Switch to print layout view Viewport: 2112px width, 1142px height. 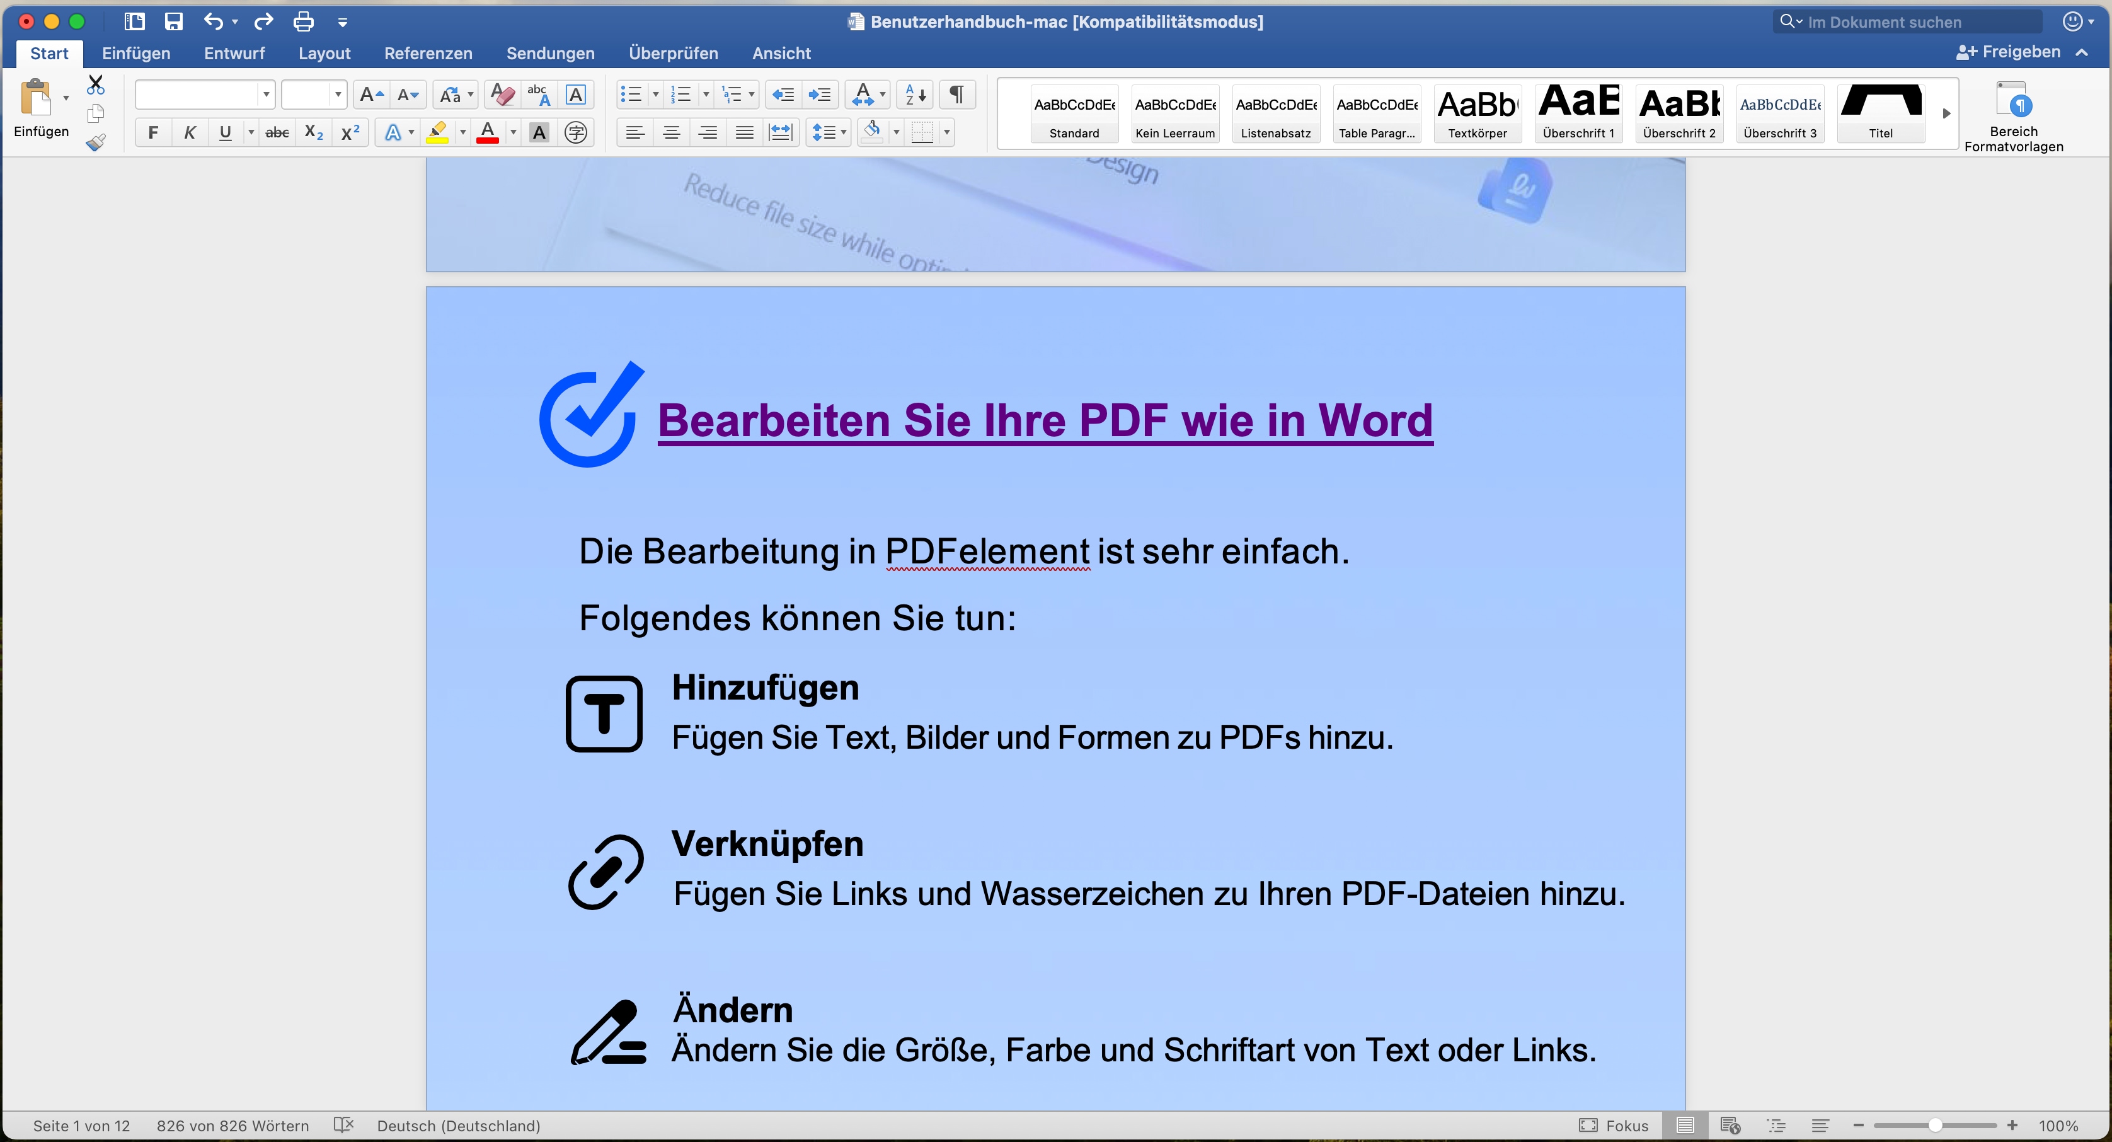[x=1685, y=1125]
